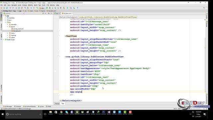This screenshot has height=120, width=213.
Task: Click the Find magnifier toolbar icon
Action: (25, 8)
